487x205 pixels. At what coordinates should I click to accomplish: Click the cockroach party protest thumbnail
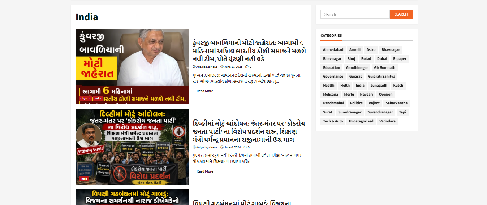pyautogui.click(x=132, y=147)
